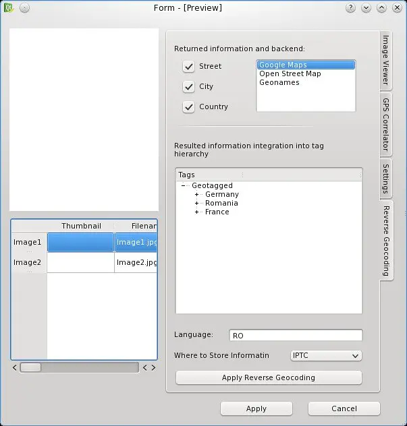Click the Thumbnail column header
Viewport: 407px width, 426px height.
click(x=81, y=226)
